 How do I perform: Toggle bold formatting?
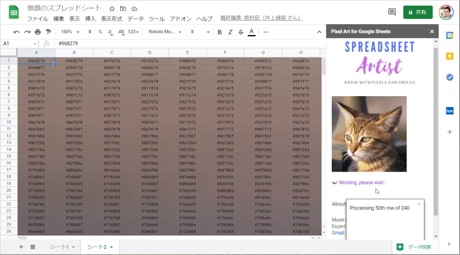tap(220, 32)
